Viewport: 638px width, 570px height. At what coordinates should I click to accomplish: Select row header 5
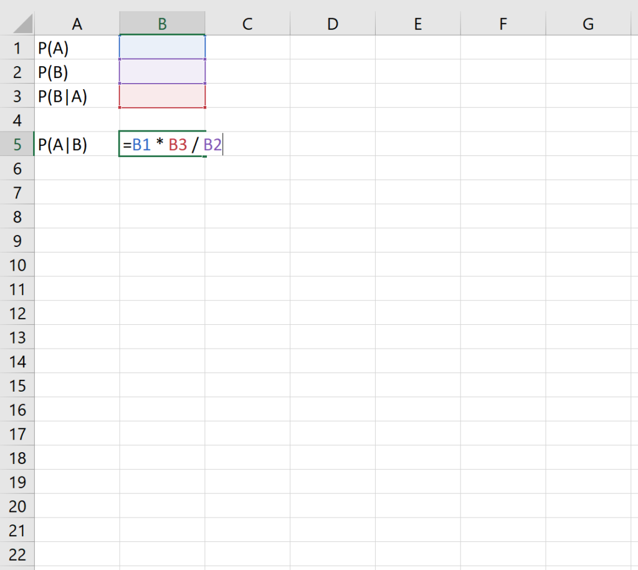click(x=17, y=144)
